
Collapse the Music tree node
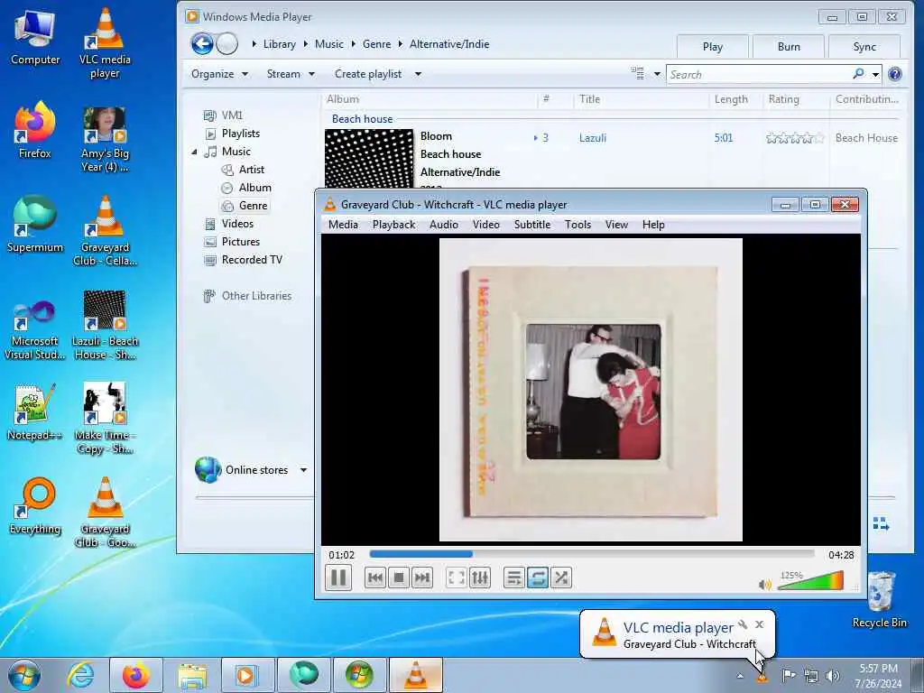pos(194,152)
